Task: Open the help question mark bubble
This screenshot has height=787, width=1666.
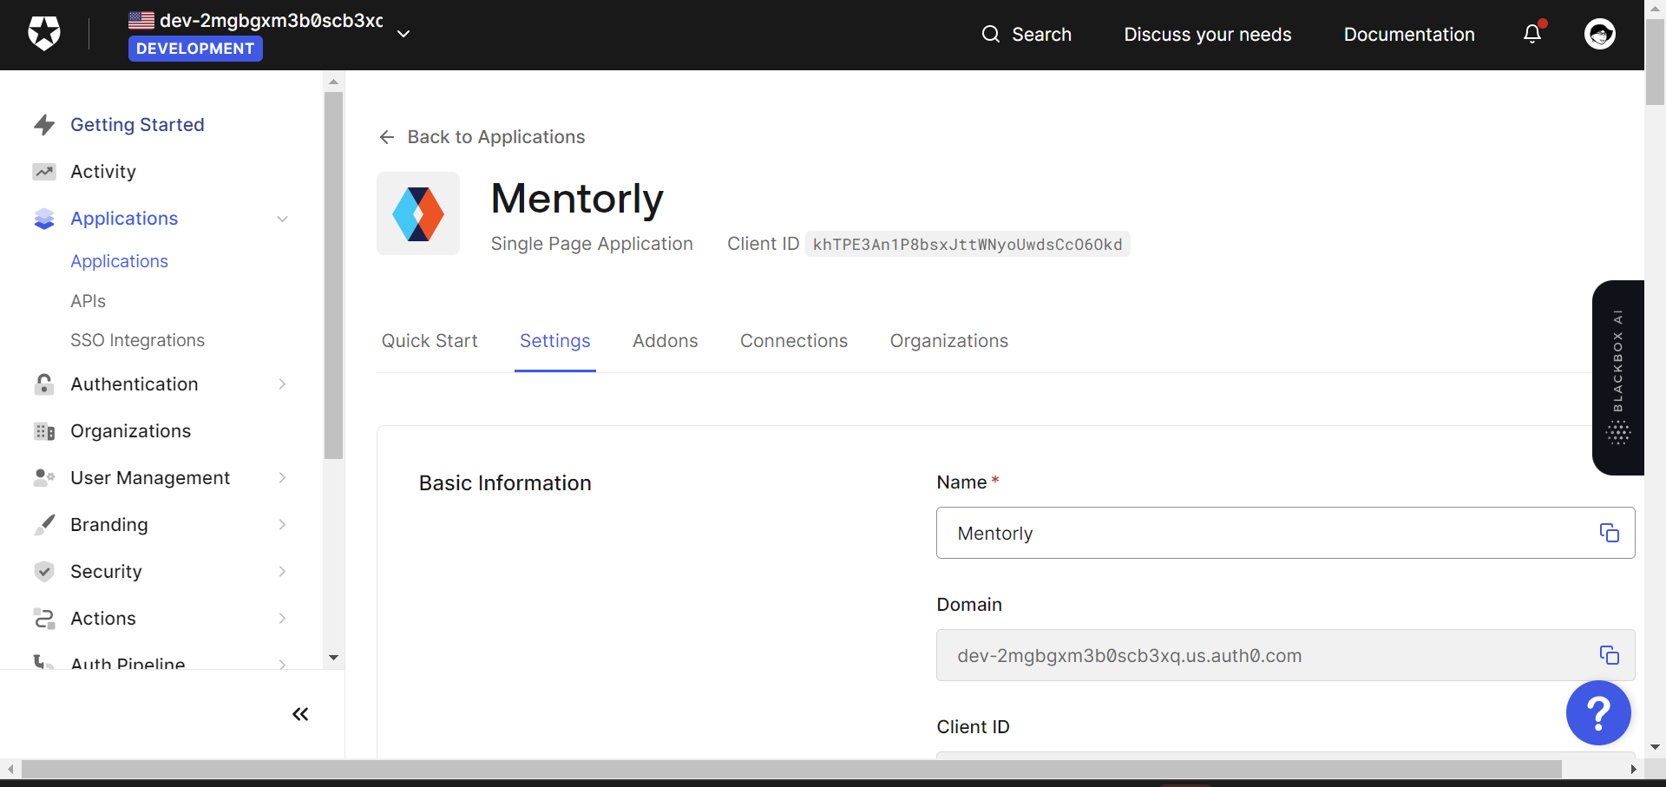Action: pos(1597,712)
